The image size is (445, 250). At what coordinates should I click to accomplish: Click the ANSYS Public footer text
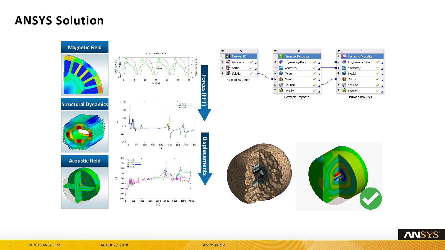tap(214, 245)
